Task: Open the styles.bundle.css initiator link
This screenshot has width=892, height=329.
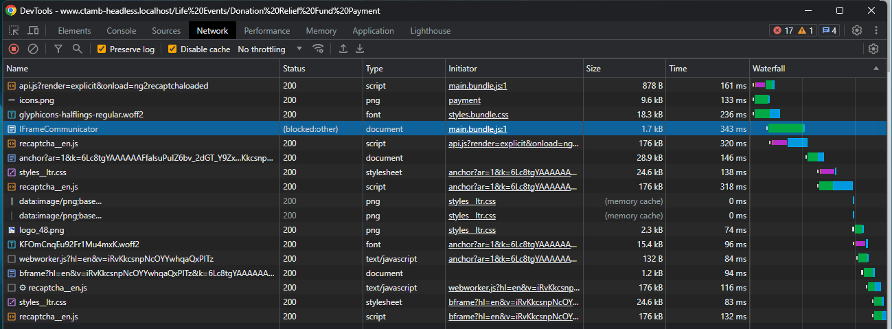Action: click(478, 115)
